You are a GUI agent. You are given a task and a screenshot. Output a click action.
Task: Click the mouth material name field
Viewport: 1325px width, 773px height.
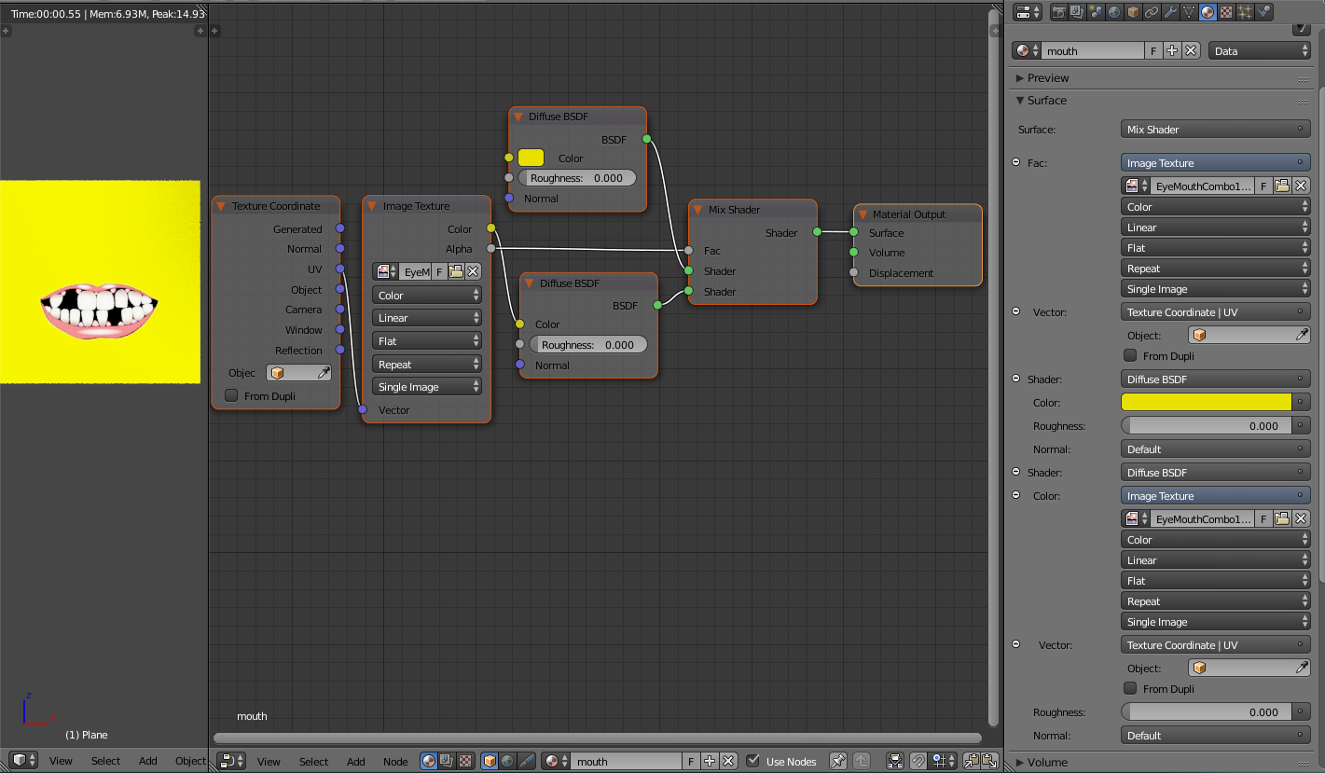(x=1092, y=50)
